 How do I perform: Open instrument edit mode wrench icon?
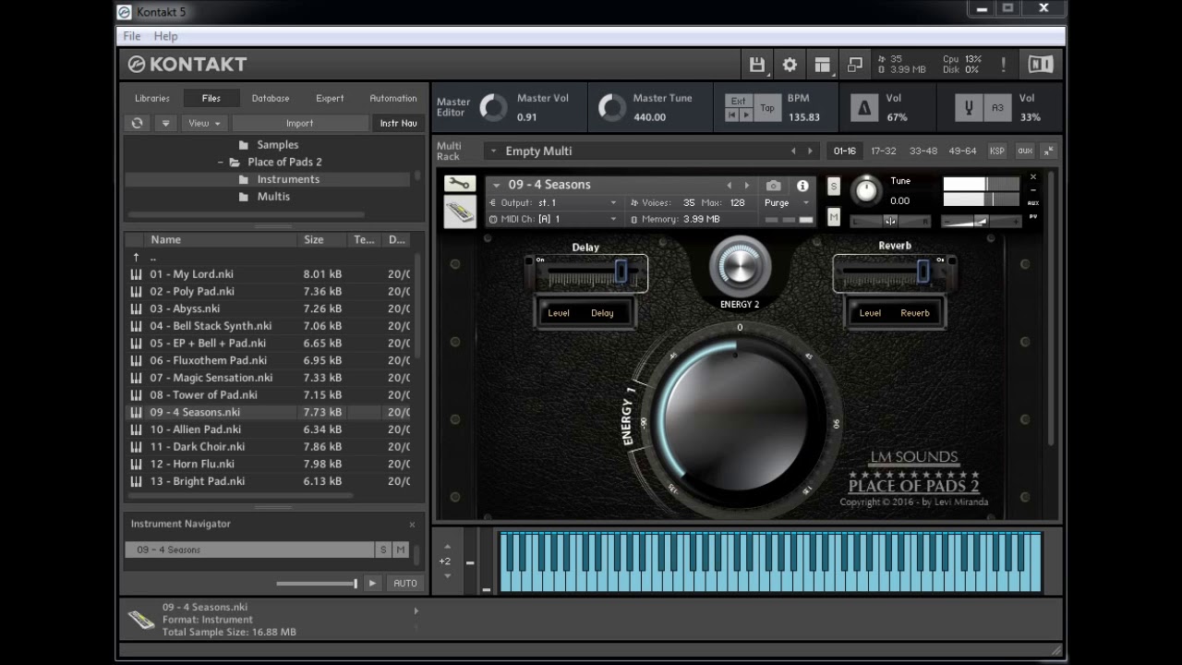pyautogui.click(x=459, y=183)
